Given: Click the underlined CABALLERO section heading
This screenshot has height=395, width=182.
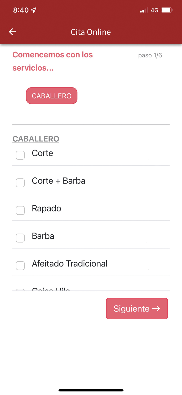Looking at the screenshot, I should (36, 139).
